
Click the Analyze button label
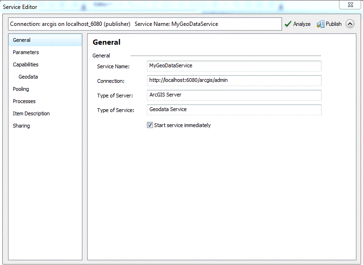[302, 24]
